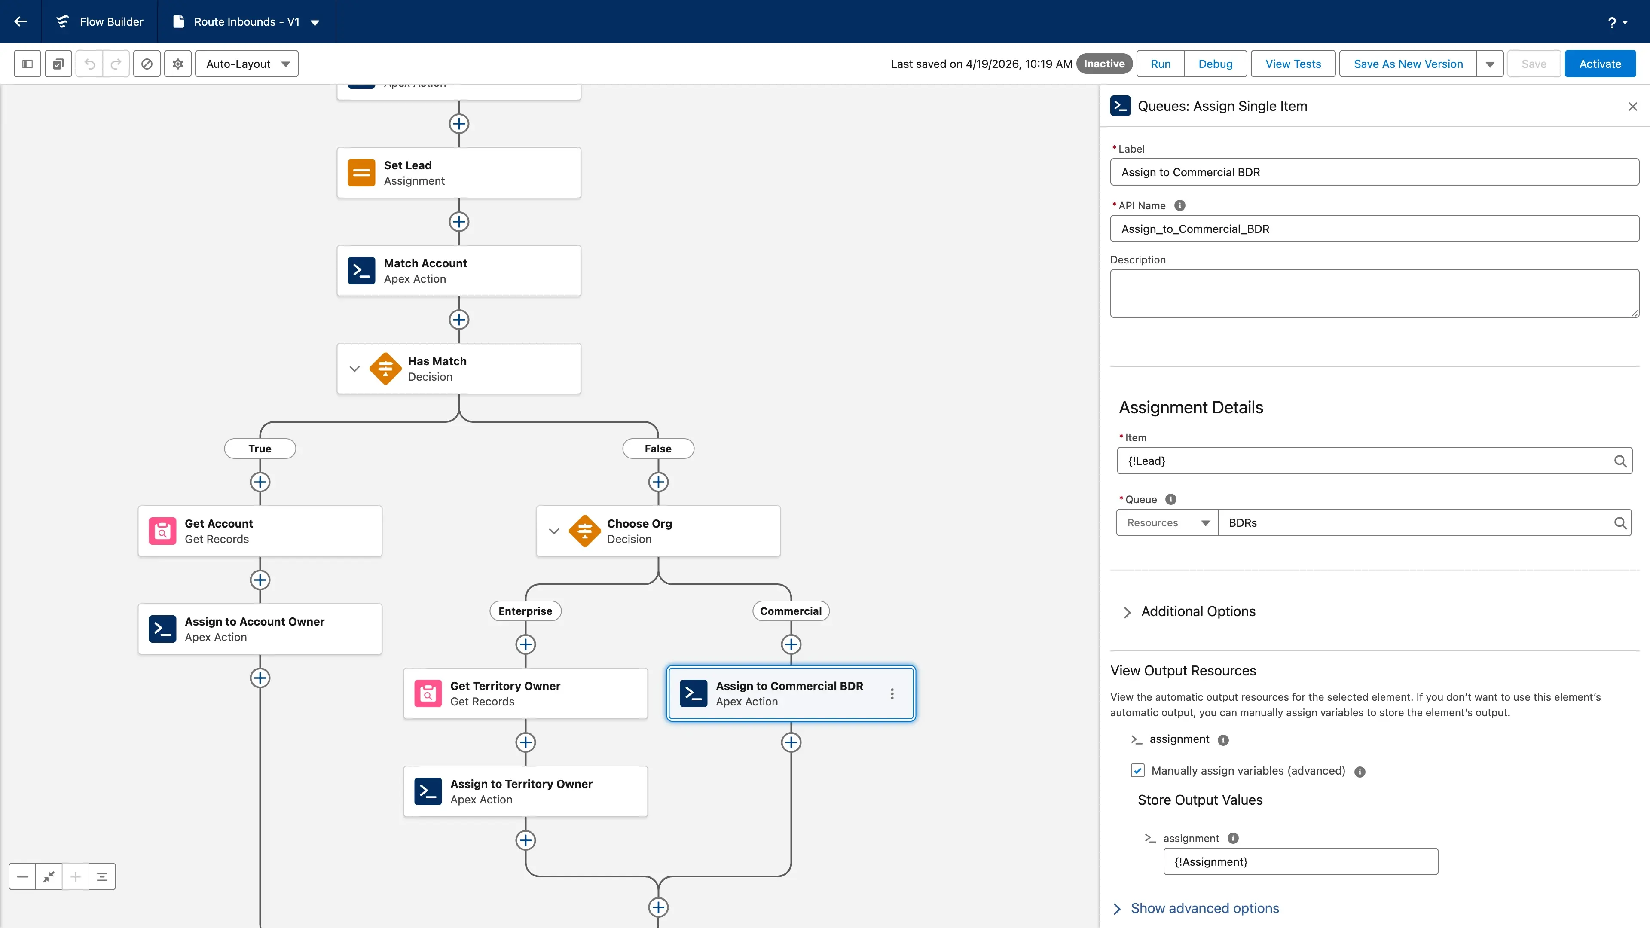Add element below Set Lead

[x=458, y=222]
